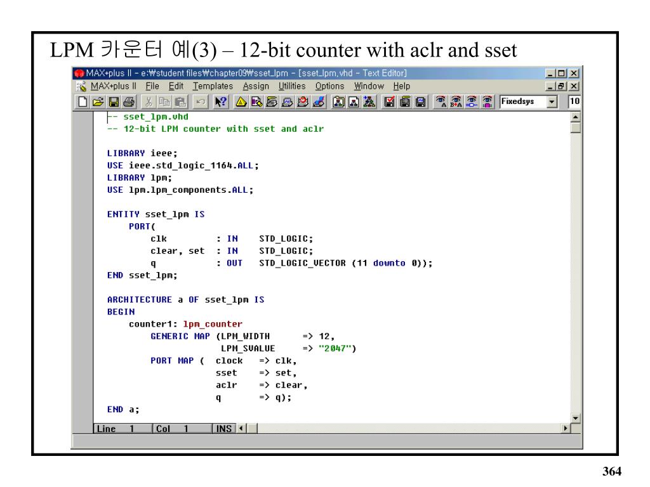Click the font size field showing 10

coord(574,101)
